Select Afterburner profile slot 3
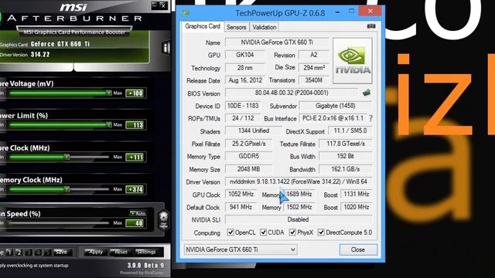Viewport: 495px width, 278px height. (x=29, y=253)
